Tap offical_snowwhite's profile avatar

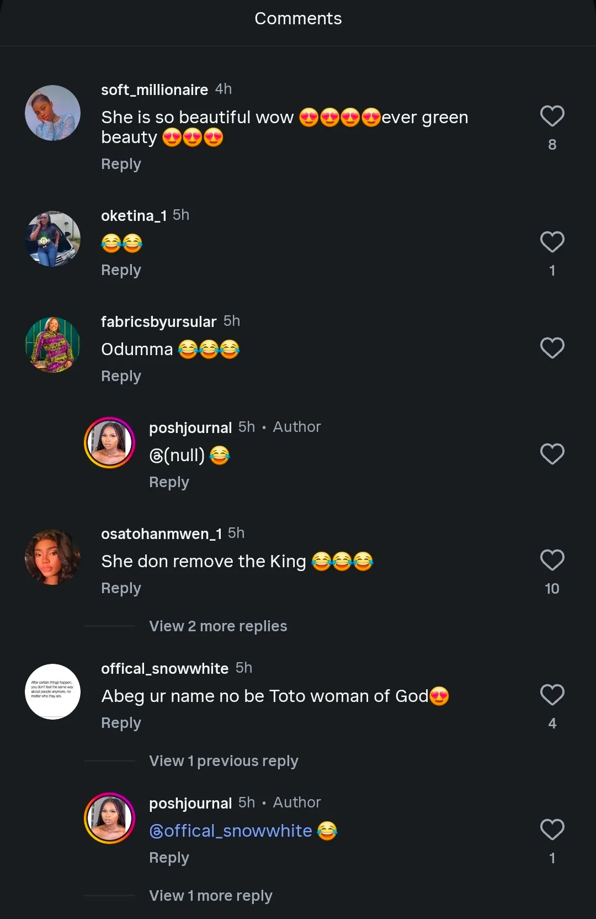[53, 691]
